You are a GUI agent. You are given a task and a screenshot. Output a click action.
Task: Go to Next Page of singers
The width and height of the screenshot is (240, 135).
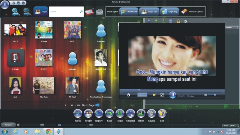point(91,105)
